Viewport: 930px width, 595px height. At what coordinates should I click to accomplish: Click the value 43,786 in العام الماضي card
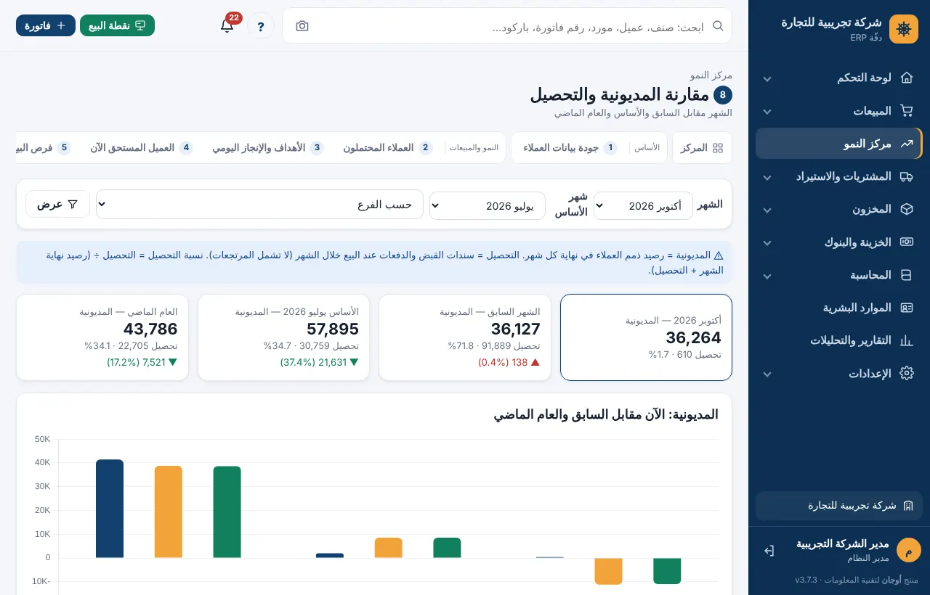pos(150,329)
